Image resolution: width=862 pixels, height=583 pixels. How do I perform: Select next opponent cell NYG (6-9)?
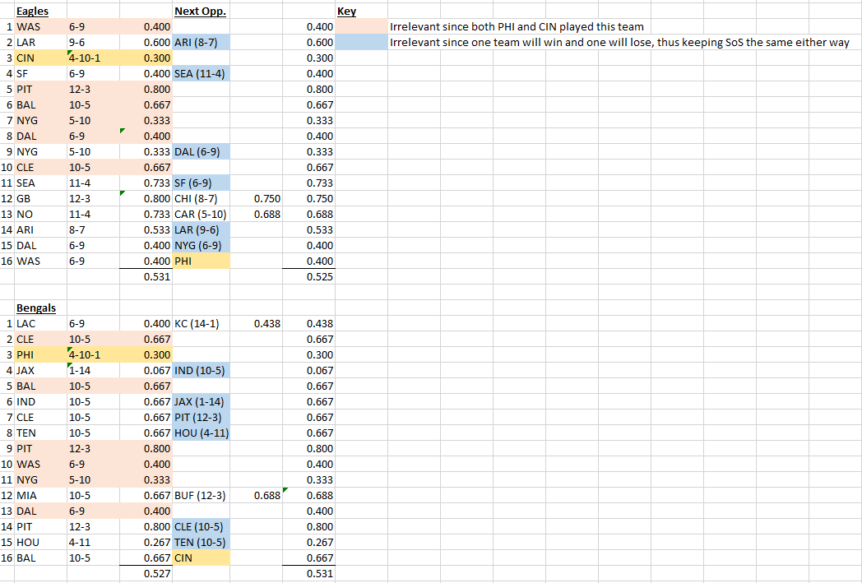(201, 246)
